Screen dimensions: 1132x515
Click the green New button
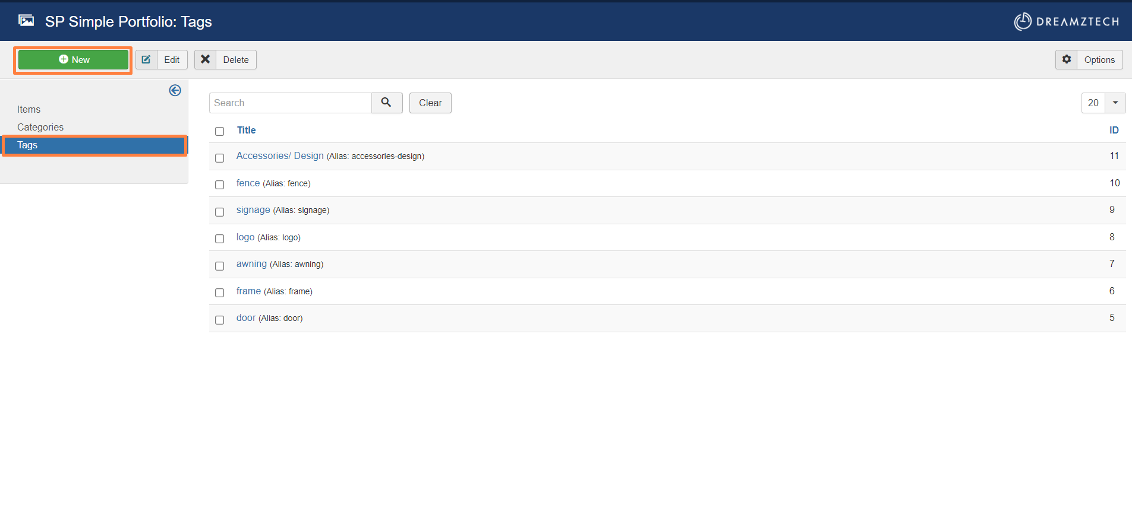pyautogui.click(x=73, y=60)
